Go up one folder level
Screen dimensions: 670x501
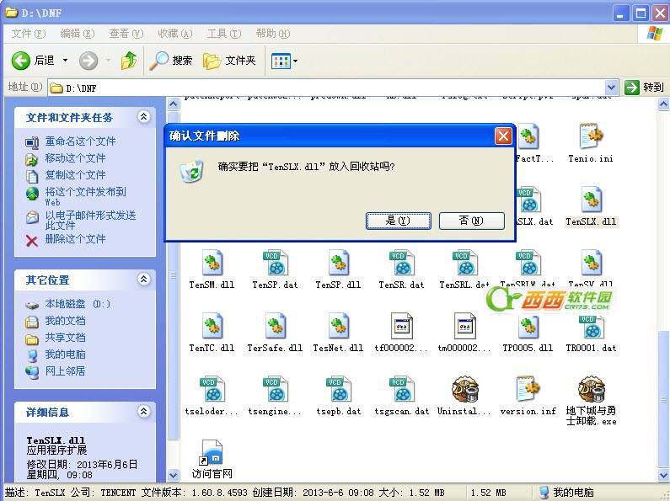[129, 61]
